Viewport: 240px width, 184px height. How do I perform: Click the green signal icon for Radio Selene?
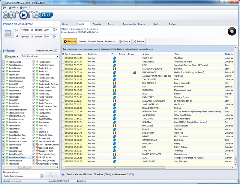click(37, 62)
